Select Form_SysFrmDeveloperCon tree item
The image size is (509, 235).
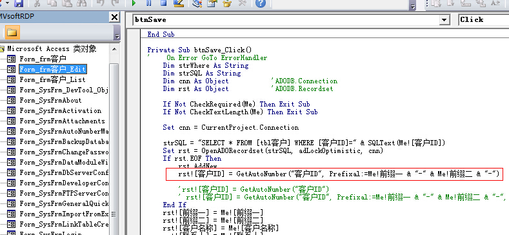tap(64, 183)
